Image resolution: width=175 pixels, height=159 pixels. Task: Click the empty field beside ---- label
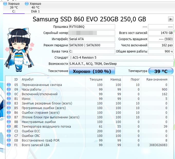click(x=161, y=27)
